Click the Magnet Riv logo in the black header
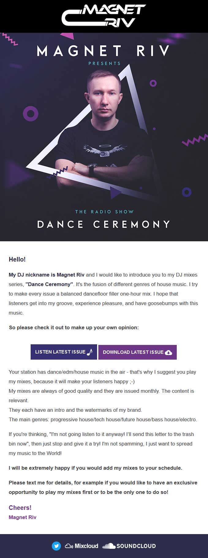Image resolution: width=208 pixels, height=558 pixels. [x=104, y=16]
